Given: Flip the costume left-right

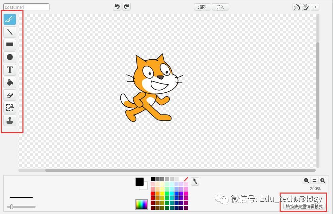Looking at the screenshot, I should (x=297, y=7).
